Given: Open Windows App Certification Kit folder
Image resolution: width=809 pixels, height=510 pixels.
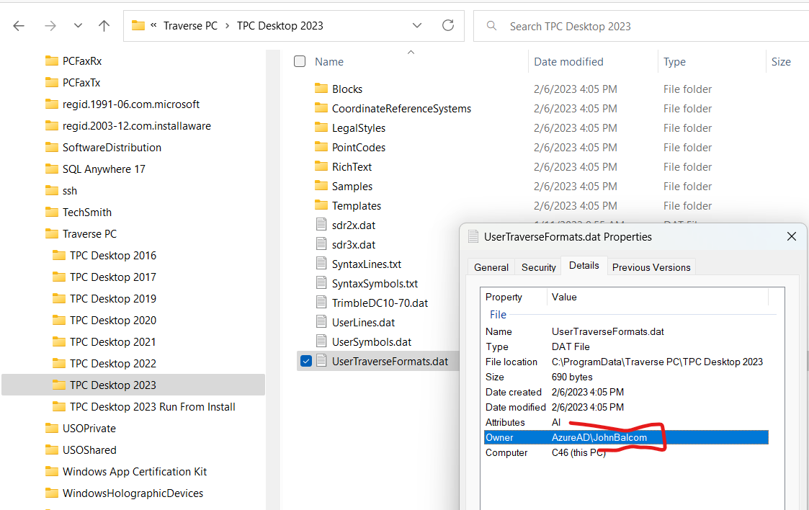Looking at the screenshot, I should coord(135,472).
